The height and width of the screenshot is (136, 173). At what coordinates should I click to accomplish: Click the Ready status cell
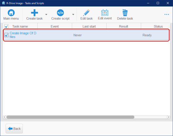[147, 35]
